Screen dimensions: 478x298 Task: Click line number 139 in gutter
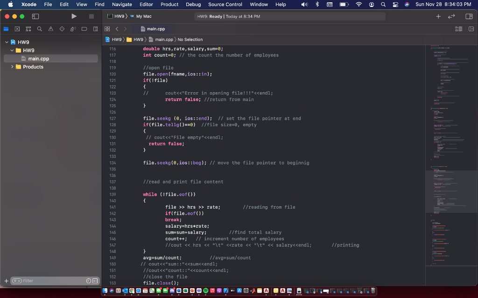[x=112, y=194]
